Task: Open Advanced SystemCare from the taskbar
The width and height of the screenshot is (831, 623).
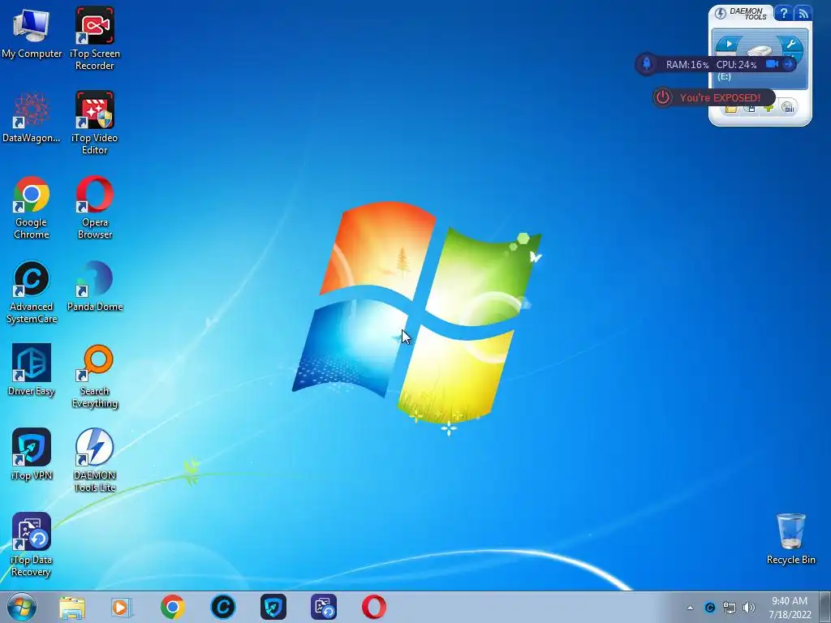Action: (x=222, y=607)
